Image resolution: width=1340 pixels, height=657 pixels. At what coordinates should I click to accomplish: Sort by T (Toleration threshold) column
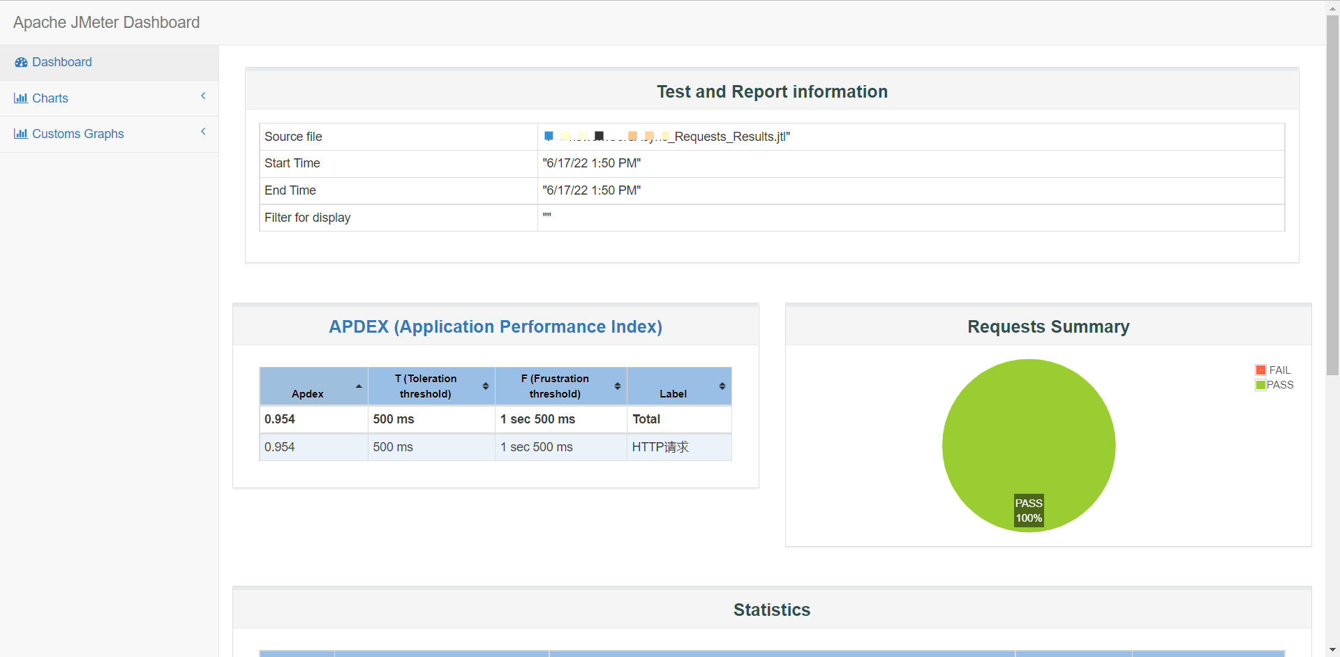(431, 386)
